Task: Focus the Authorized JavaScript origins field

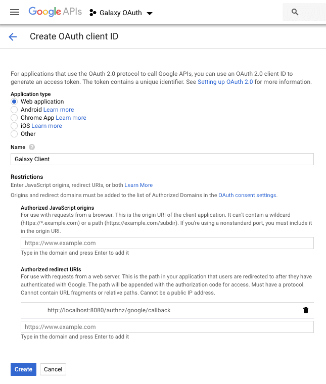Action: pyautogui.click(x=167, y=243)
